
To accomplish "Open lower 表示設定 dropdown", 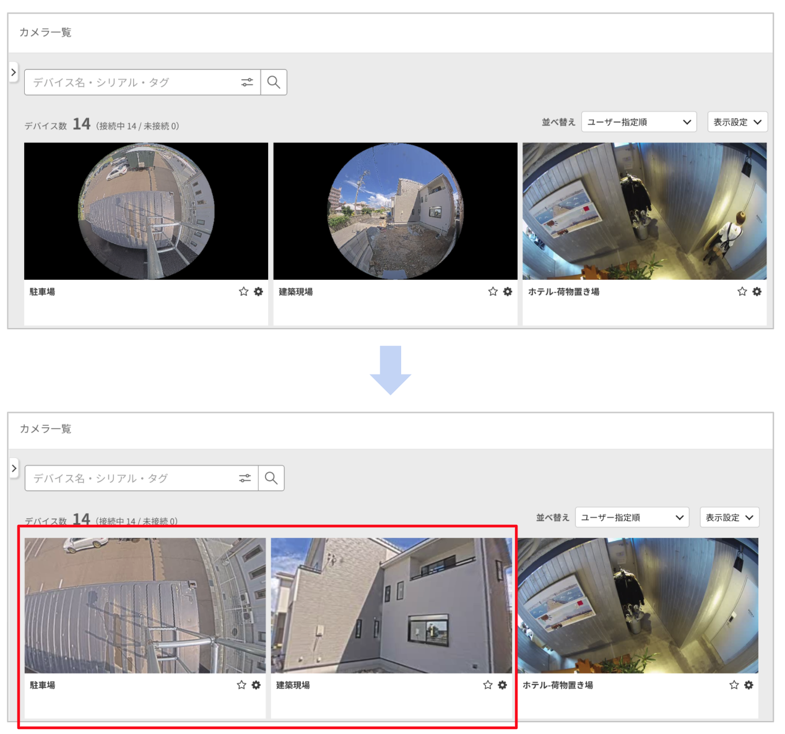I will coord(729,517).
